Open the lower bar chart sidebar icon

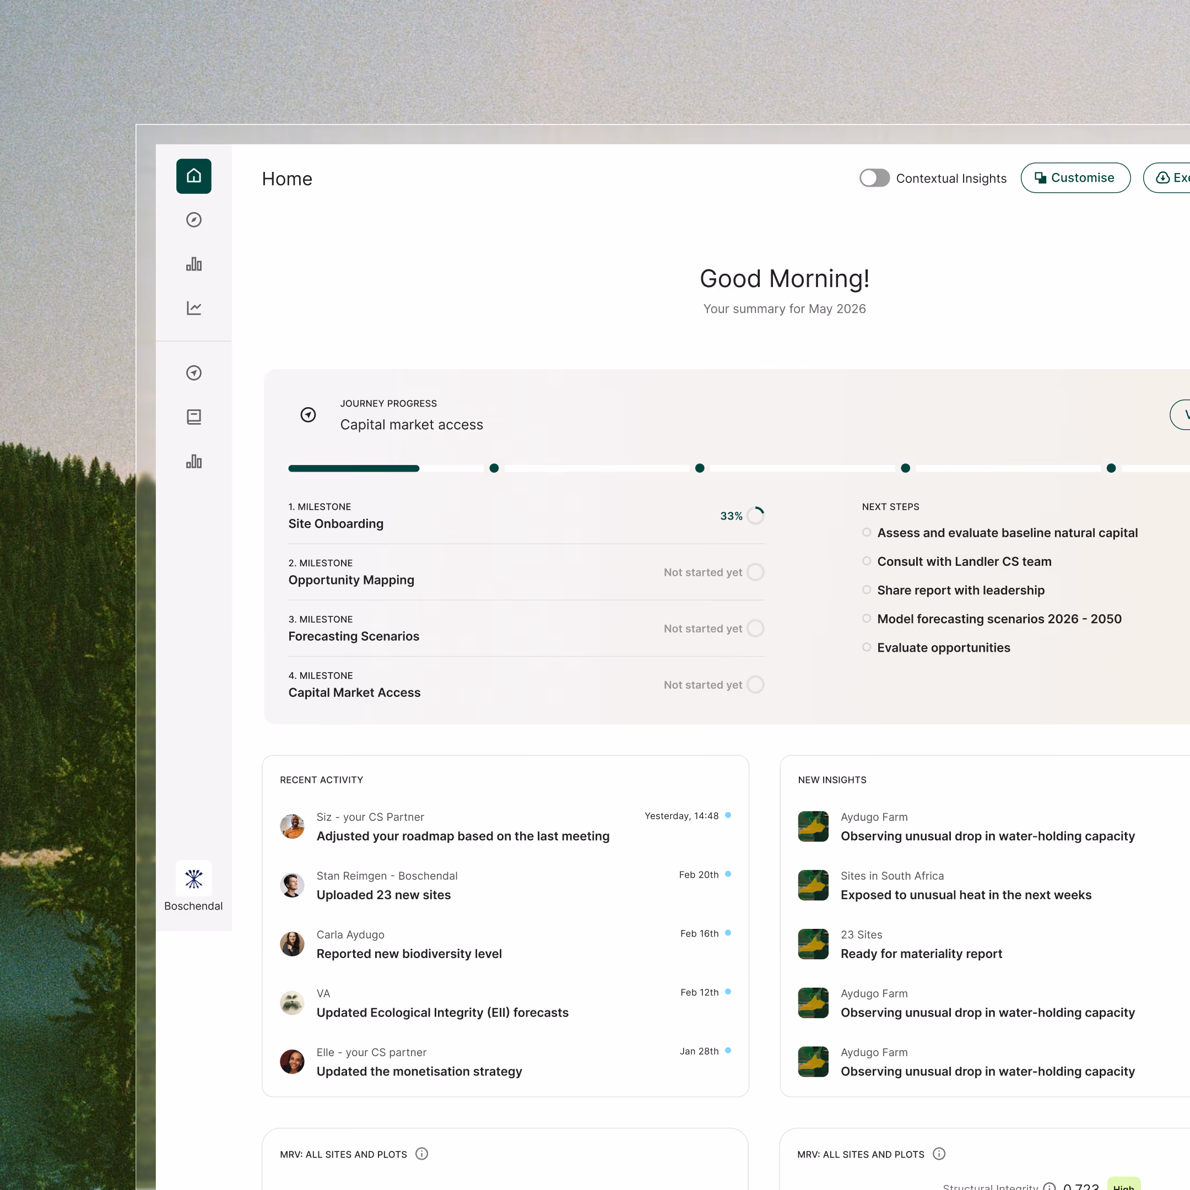click(x=193, y=461)
